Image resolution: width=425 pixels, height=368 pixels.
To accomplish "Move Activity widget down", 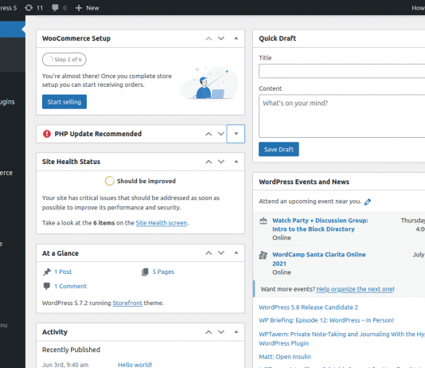I will [x=221, y=332].
